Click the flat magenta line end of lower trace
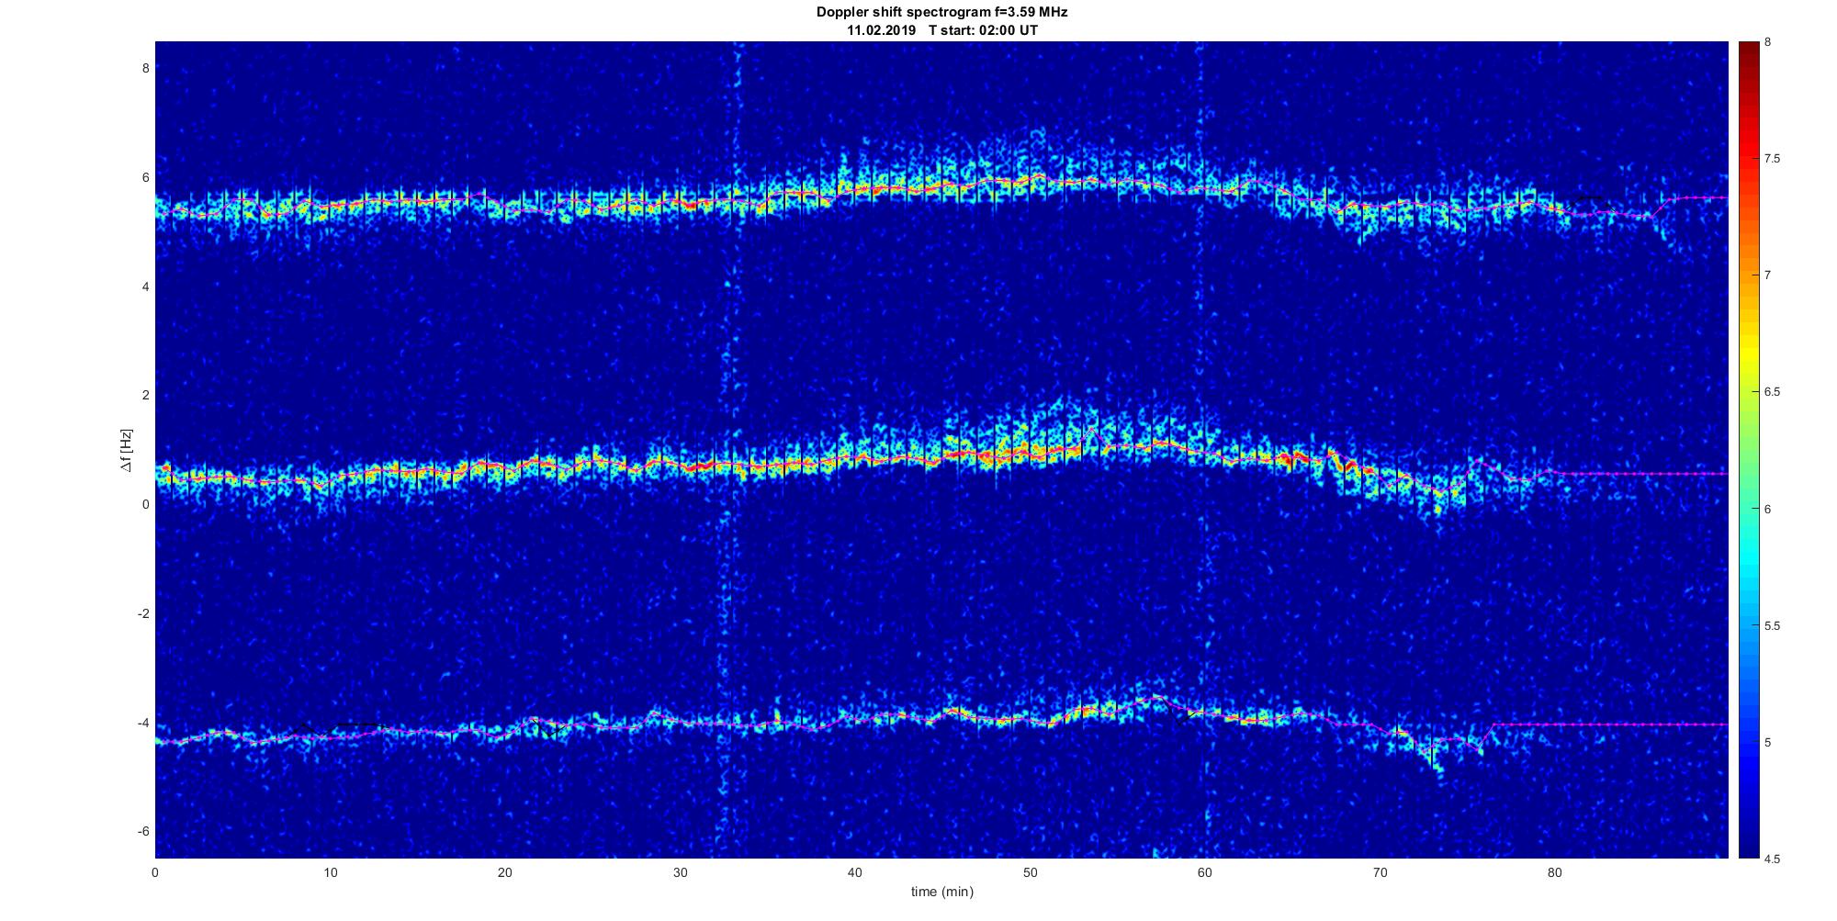The width and height of the screenshot is (1837, 921). tap(1610, 724)
